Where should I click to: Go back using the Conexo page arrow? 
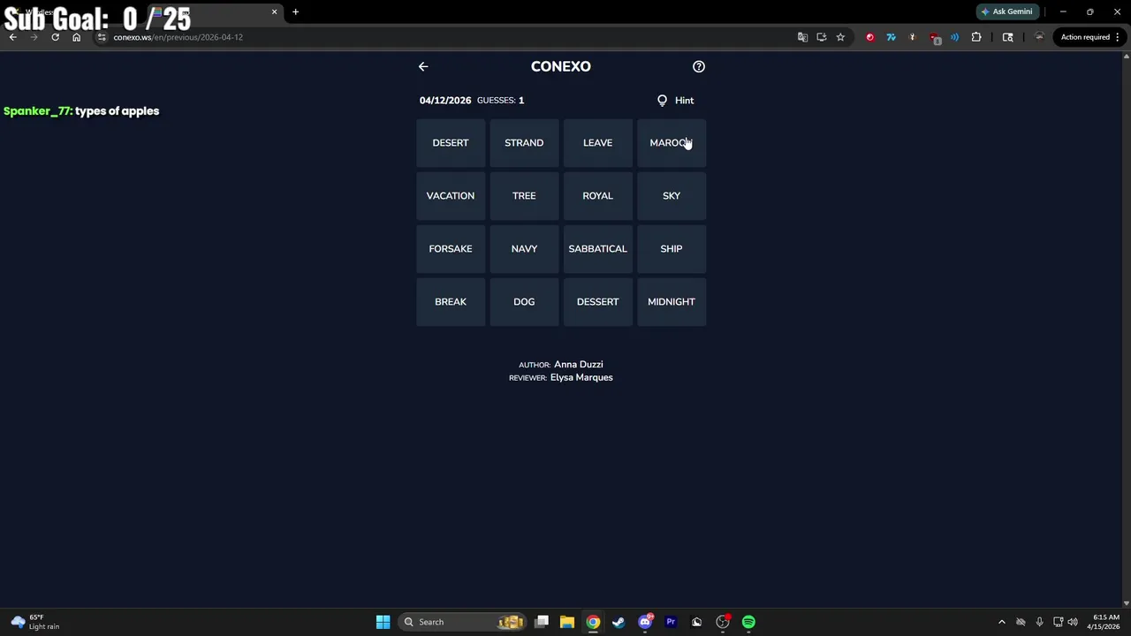pyautogui.click(x=423, y=66)
